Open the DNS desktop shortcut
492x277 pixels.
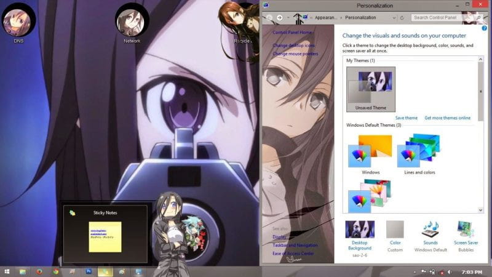pos(18,20)
